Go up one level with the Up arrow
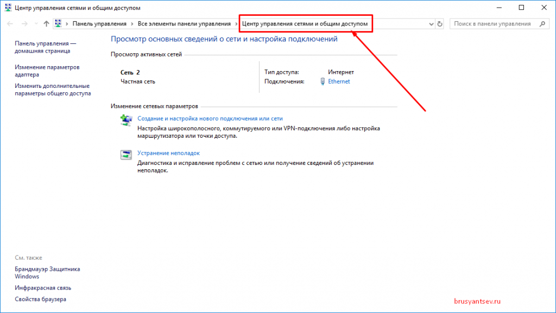 point(46,24)
